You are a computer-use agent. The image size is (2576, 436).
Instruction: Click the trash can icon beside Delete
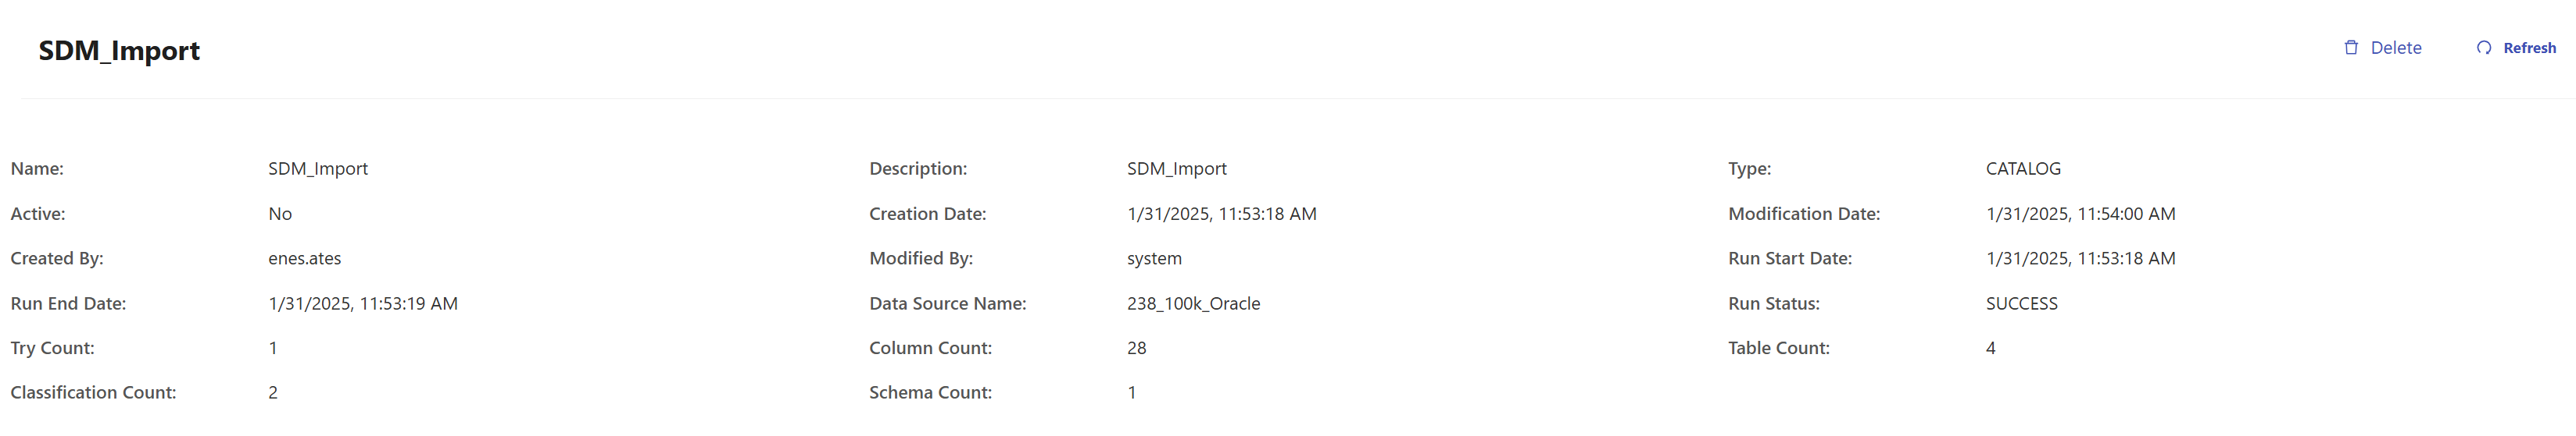point(2351,48)
